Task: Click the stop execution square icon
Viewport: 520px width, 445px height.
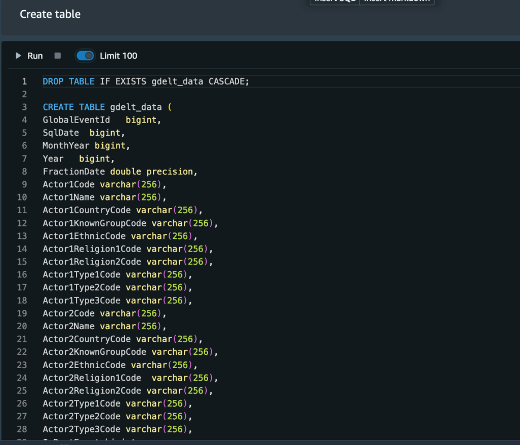Action: pyautogui.click(x=58, y=56)
